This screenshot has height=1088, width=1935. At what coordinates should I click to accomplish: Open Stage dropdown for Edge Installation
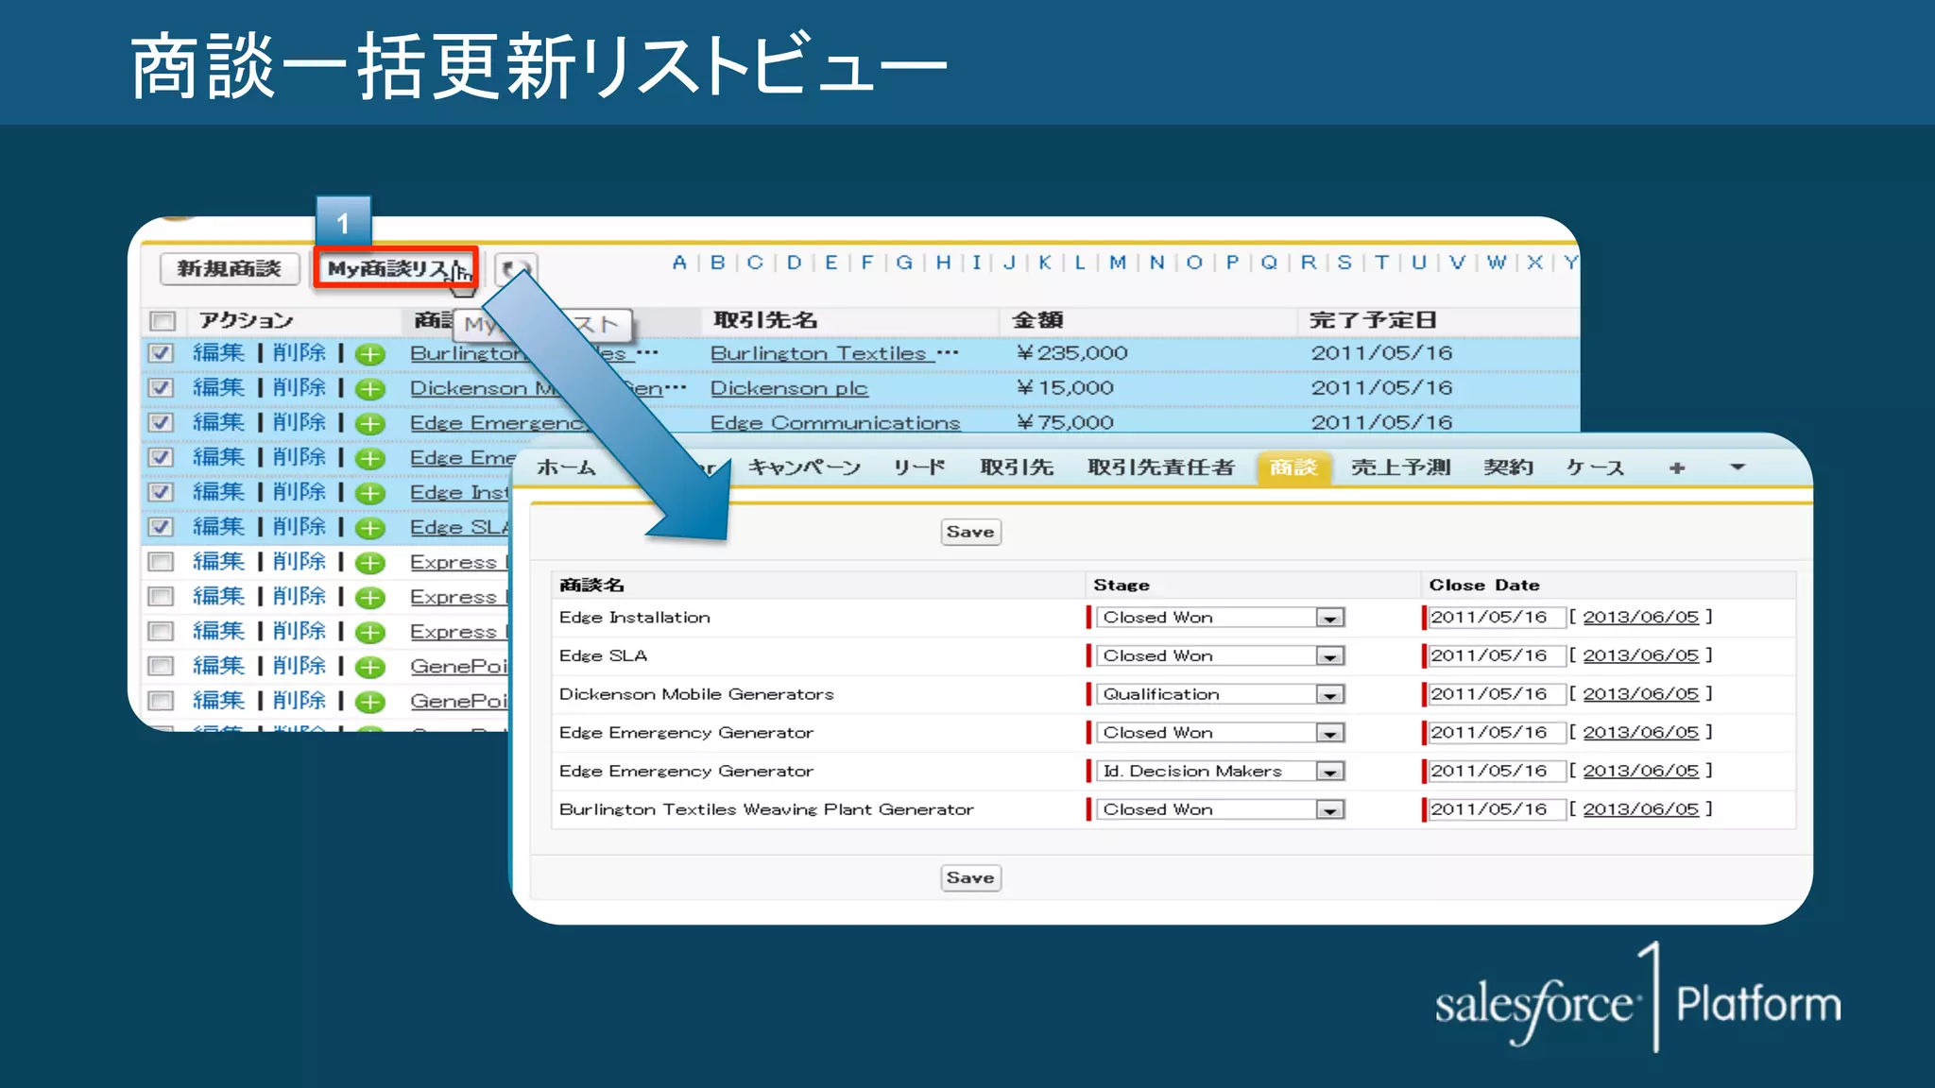pyautogui.click(x=1329, y=618)
